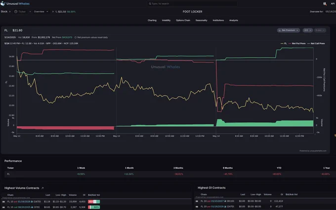
Task: Click the Unusual Whales whale logo
Action: click(3, 3)
